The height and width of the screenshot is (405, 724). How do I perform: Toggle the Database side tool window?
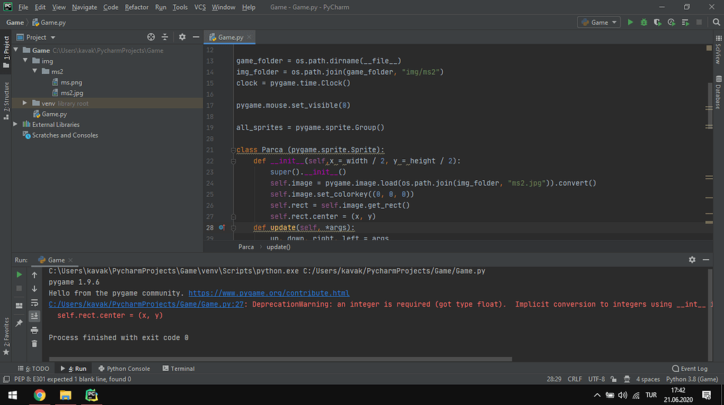point(718,93)
